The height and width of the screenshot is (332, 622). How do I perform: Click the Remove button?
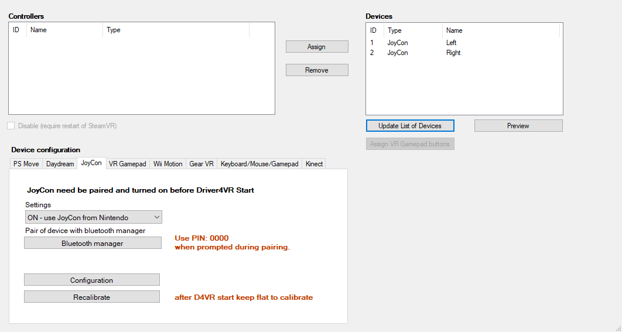[x=317, y=70]
